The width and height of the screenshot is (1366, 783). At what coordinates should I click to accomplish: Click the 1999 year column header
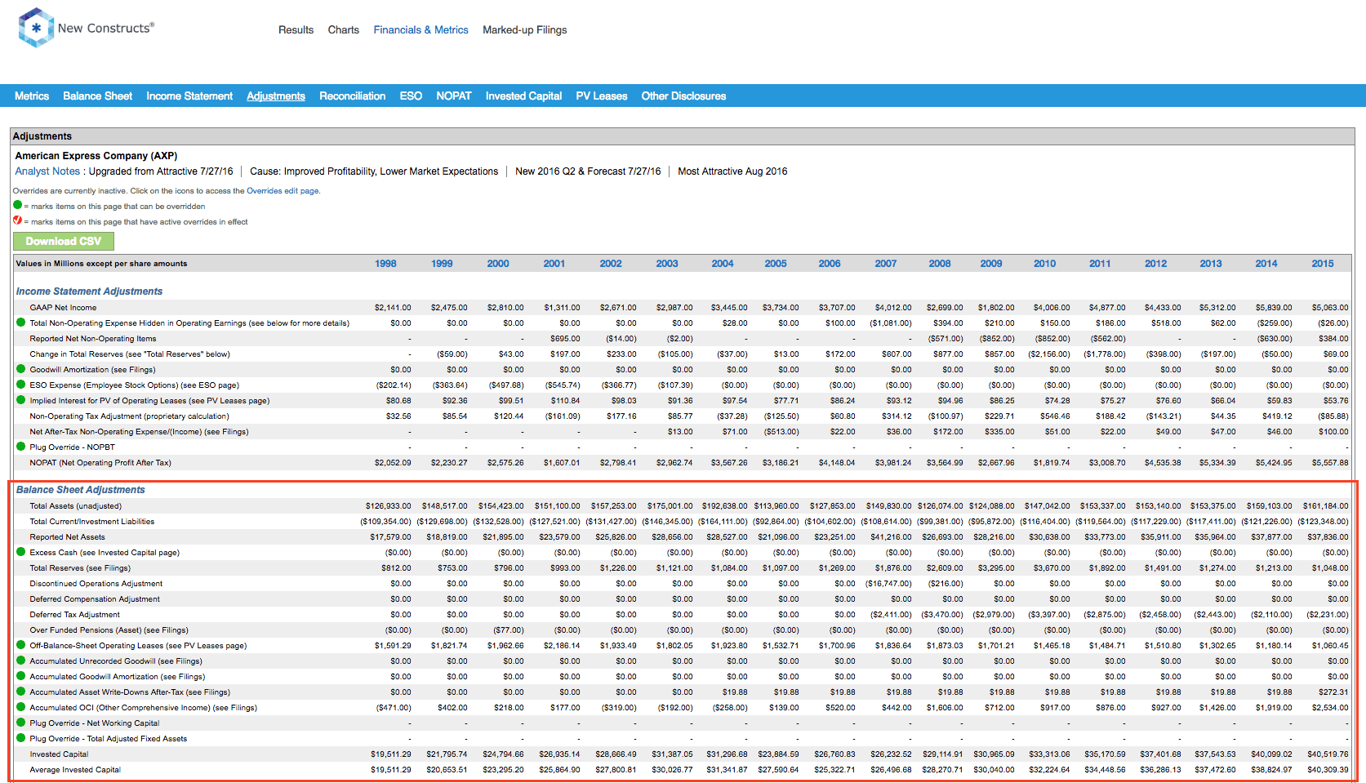(x=442, y=264)
